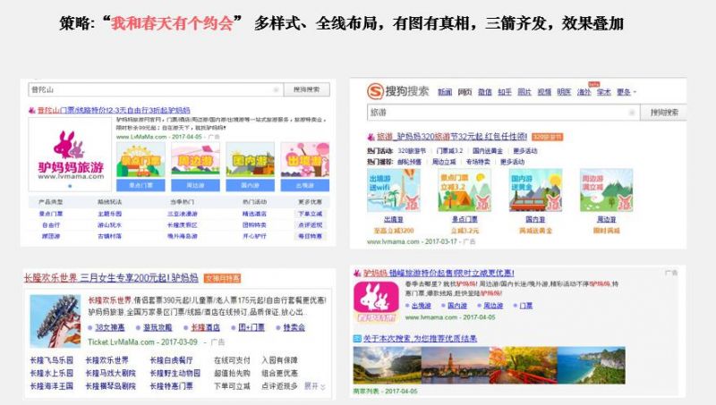Click the Lvmama travel logo with www.lvmama.com
Image resolution: width=716 pixels, height=405 pixels.
click(x=71, y=154)
